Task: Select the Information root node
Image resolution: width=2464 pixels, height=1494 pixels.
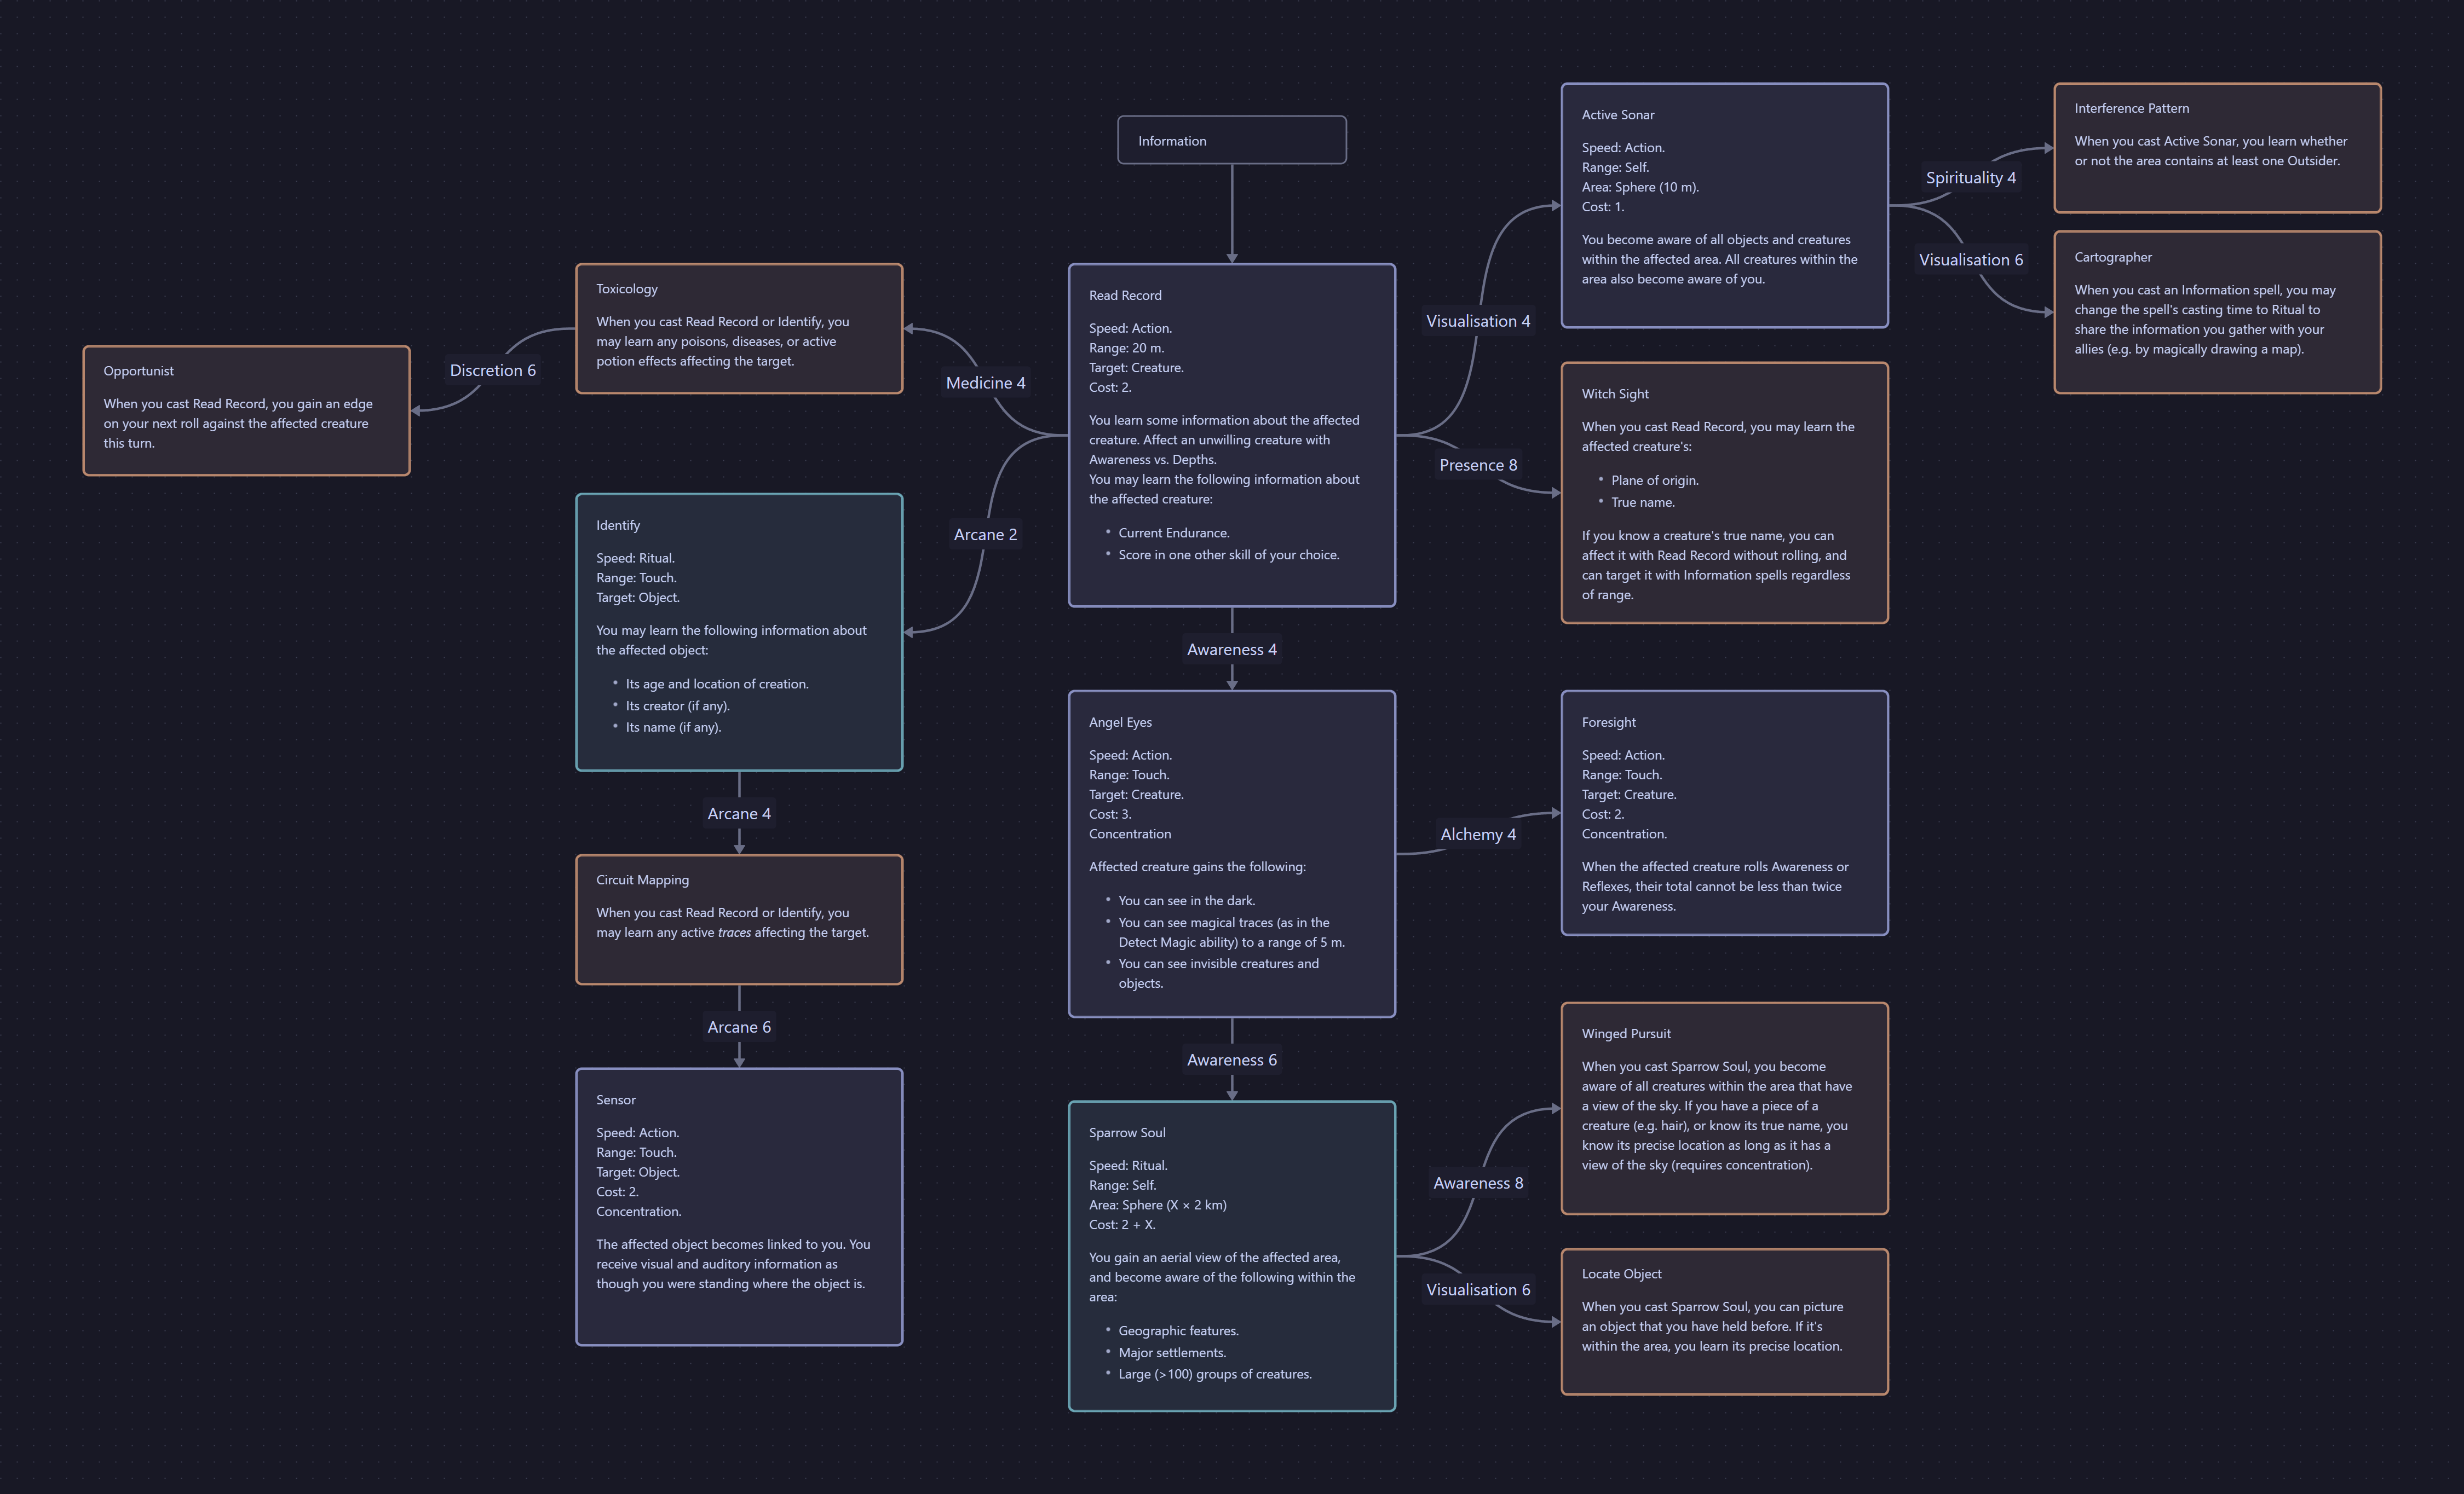Action: coord(1232,140)
